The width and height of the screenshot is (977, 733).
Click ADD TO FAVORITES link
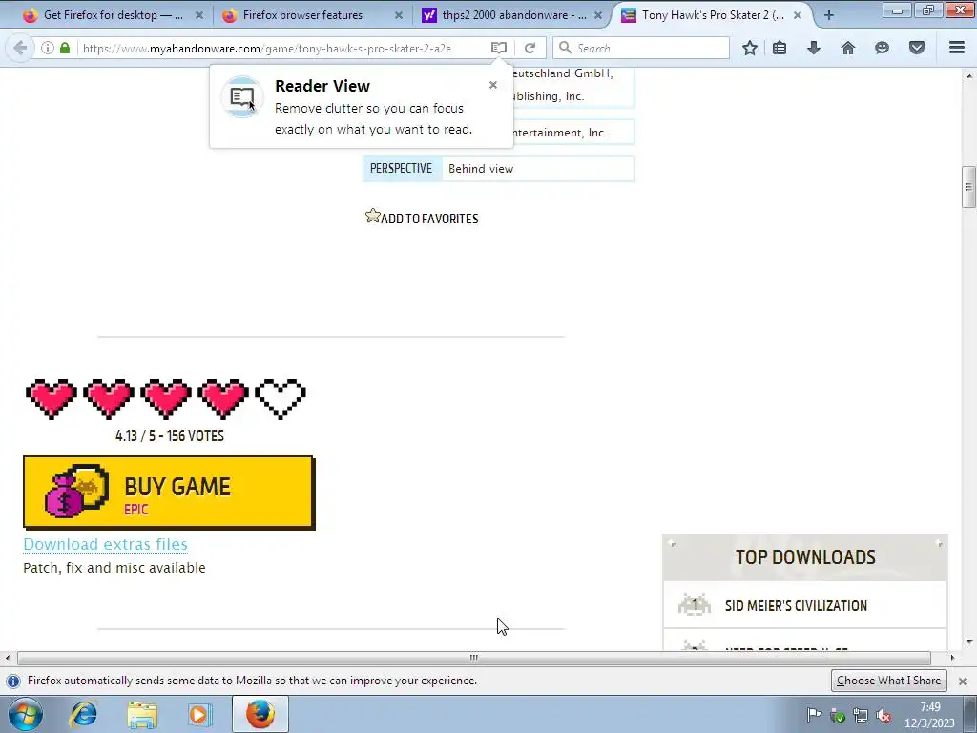429,219
